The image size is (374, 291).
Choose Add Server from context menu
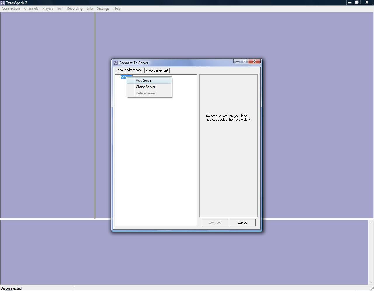pyautogui.click(x=149, y=80)
